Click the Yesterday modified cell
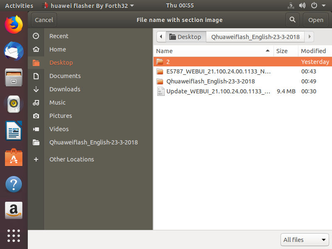Screen dimensions: 332x249 tap(315, 61)
